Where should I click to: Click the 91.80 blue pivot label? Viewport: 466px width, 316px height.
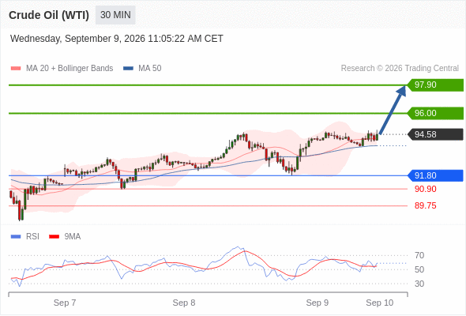tap(435, 175)
